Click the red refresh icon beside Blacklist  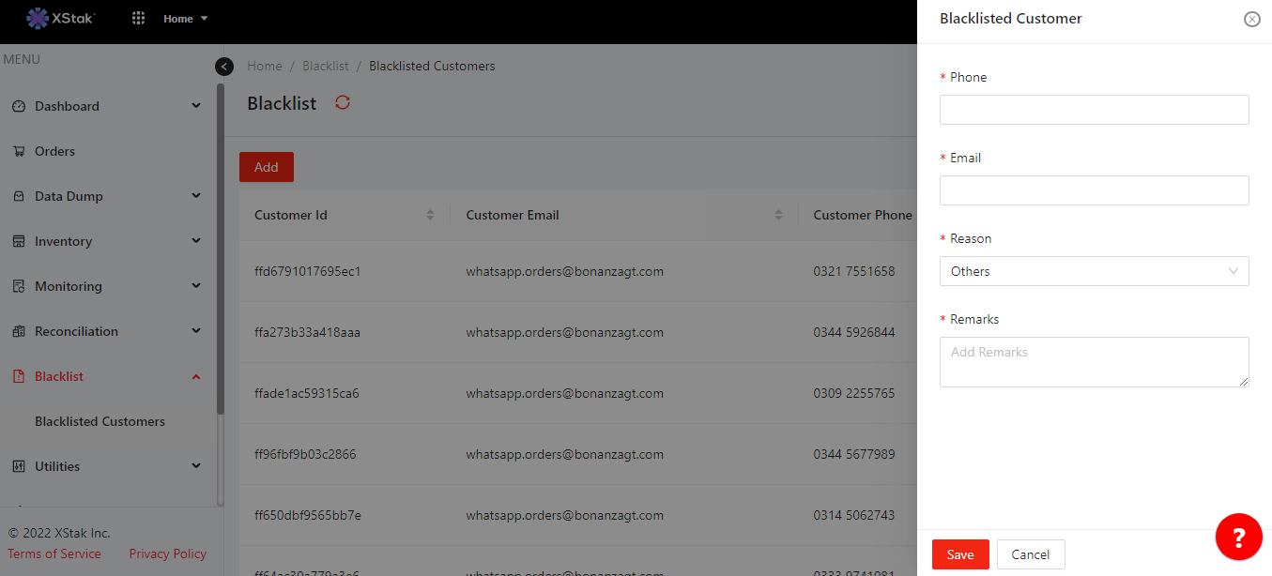pyautogui.click(x=343, y=102)
